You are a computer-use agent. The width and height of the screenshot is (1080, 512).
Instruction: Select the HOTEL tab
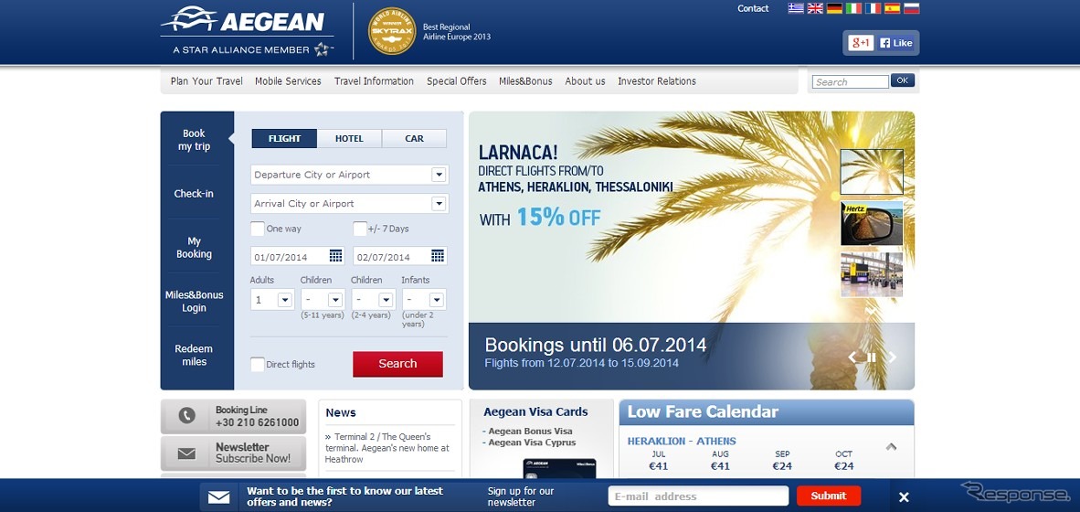(349, 138)
